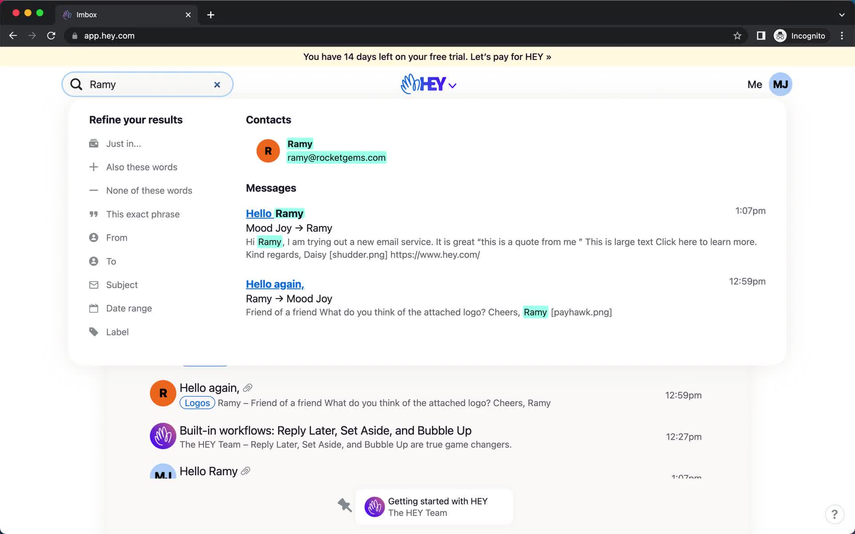
Task: Refine results by Label
Action: click(x=117, y=332)
